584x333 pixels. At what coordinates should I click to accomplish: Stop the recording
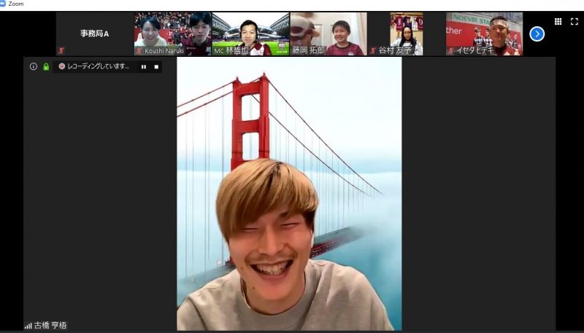click(155, 66)
